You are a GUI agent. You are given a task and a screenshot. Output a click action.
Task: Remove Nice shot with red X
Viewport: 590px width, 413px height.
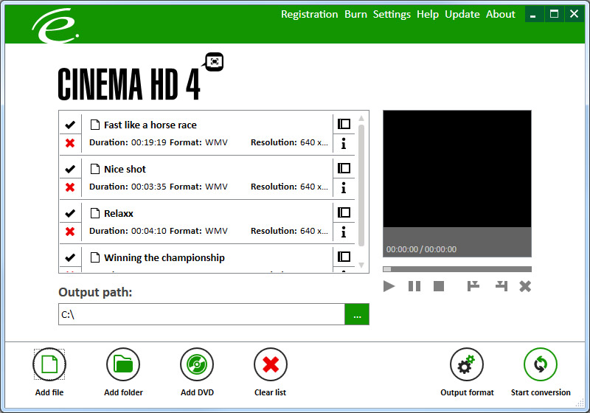(x=70, y=187)
